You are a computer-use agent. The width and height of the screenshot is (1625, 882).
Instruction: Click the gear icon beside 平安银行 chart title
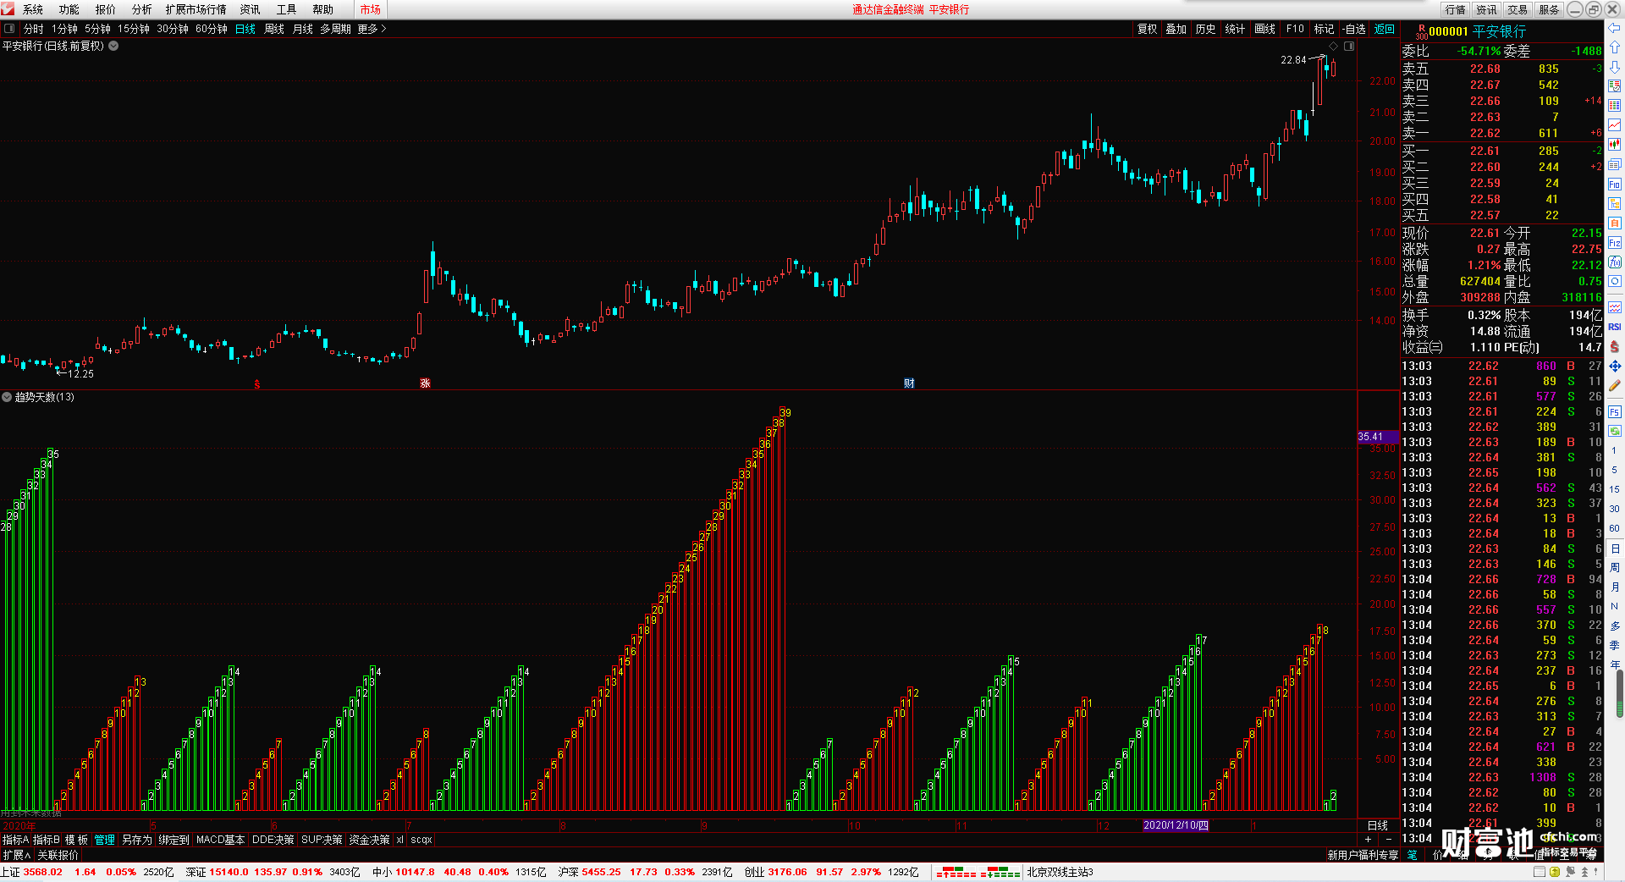coord(113,46)
